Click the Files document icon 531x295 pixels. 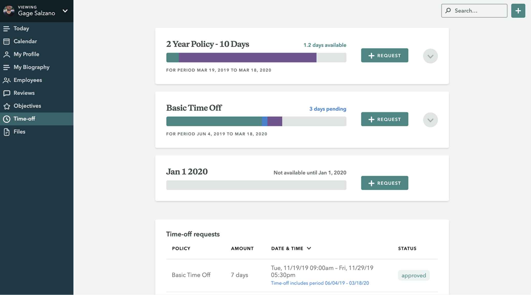coord(7,132)
